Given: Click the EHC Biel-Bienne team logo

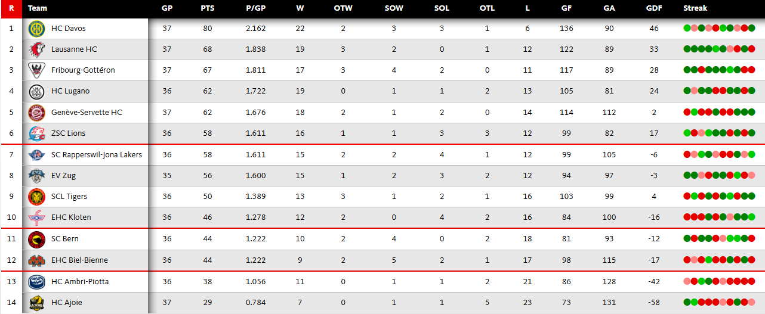Looking at the screenshot, I should (37, 260).
